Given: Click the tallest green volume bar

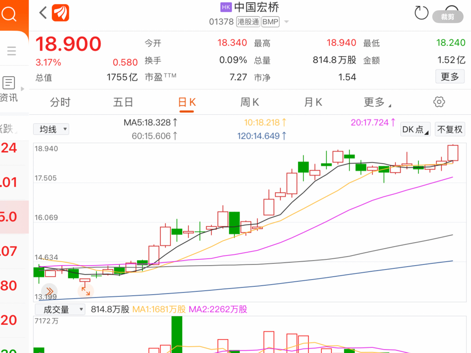Looking at the screenshot, I should [x=177, y=335].
